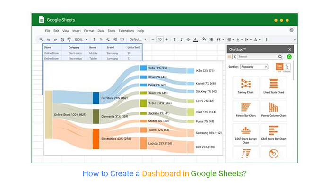Open zoom level 100% dropdown
The image size is (330, 189).
tap(80, 40)
